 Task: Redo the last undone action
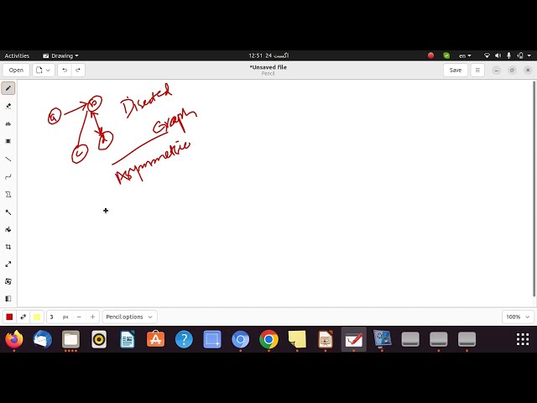tap(78, 70)
